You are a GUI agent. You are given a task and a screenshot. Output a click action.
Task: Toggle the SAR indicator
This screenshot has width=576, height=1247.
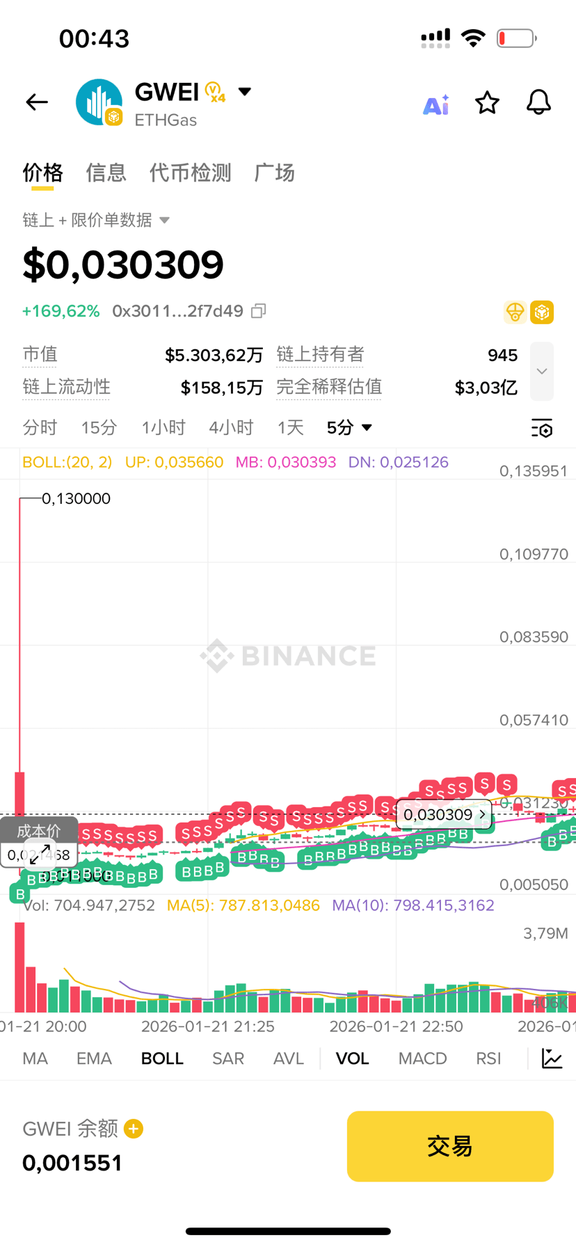[228, 1058]
